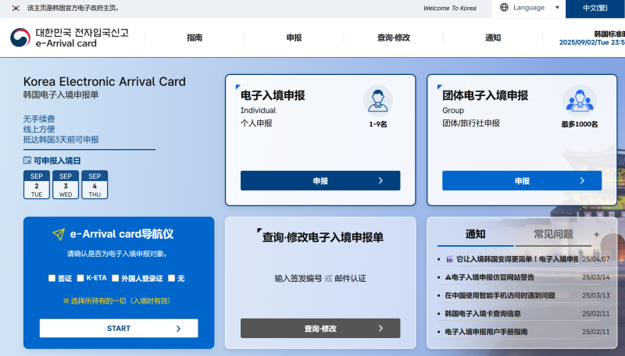Switch to the 通知 tab in notice panel
Viewport: 625px width, 356px height.
[x=476, y=234]
